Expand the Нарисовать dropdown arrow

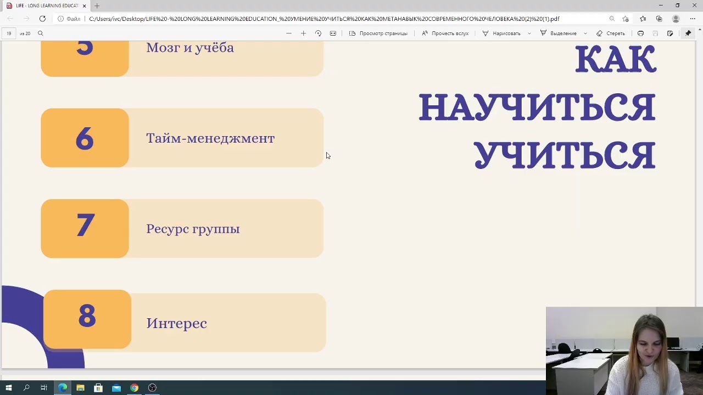tap(529, 33)
